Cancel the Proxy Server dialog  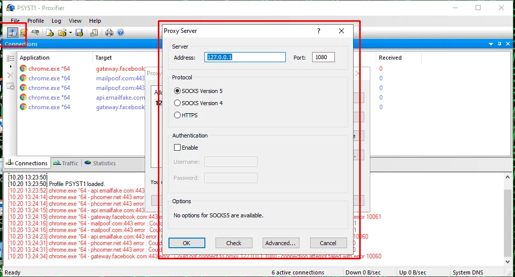[328, 243]
